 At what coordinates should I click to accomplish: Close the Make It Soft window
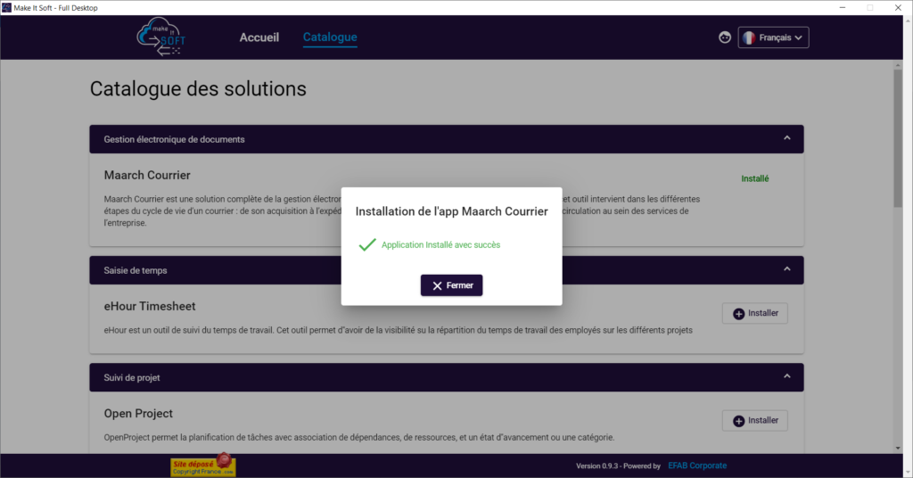[898, 7]
